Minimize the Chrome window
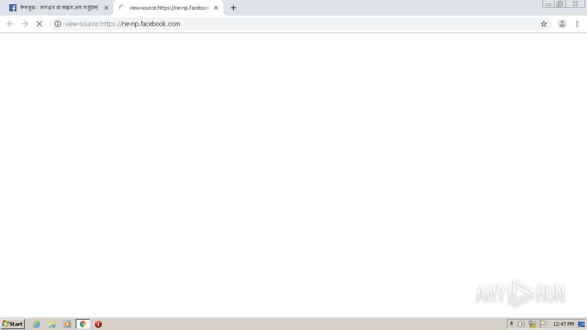Screen dimensions: 587x330 pos(548,4)
